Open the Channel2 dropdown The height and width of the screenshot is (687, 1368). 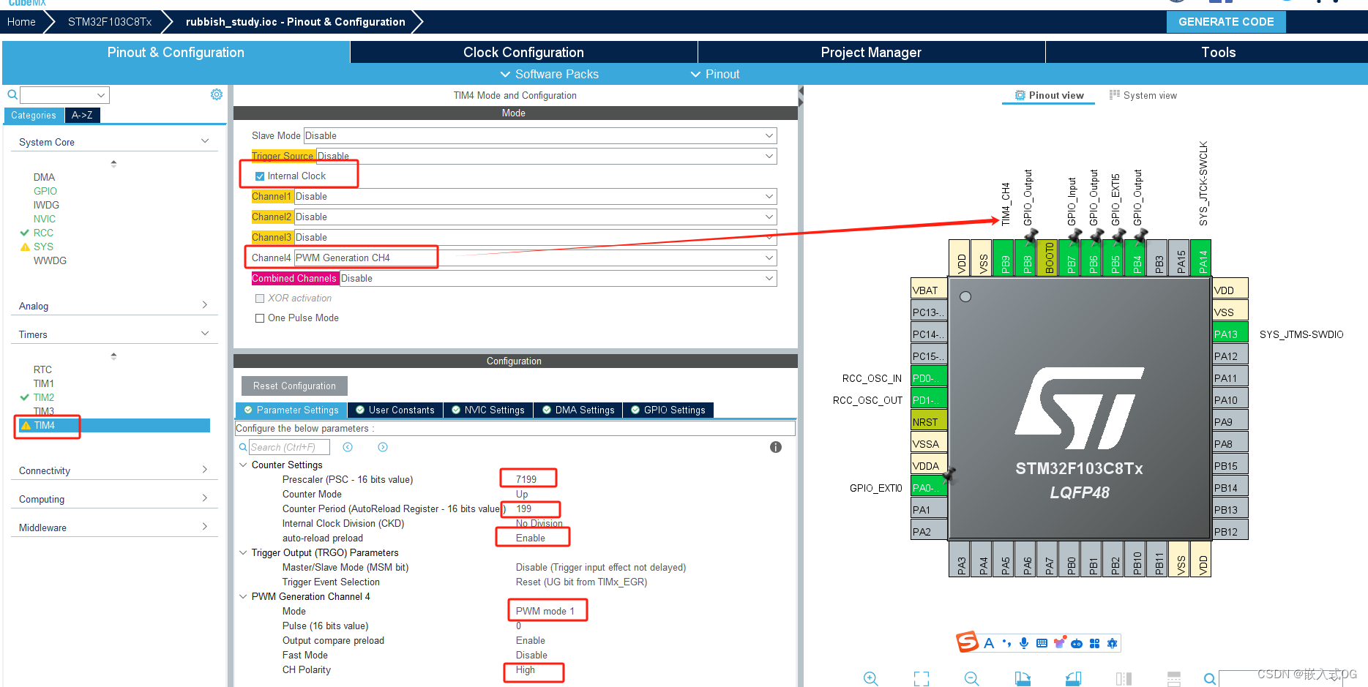point(535,217)
